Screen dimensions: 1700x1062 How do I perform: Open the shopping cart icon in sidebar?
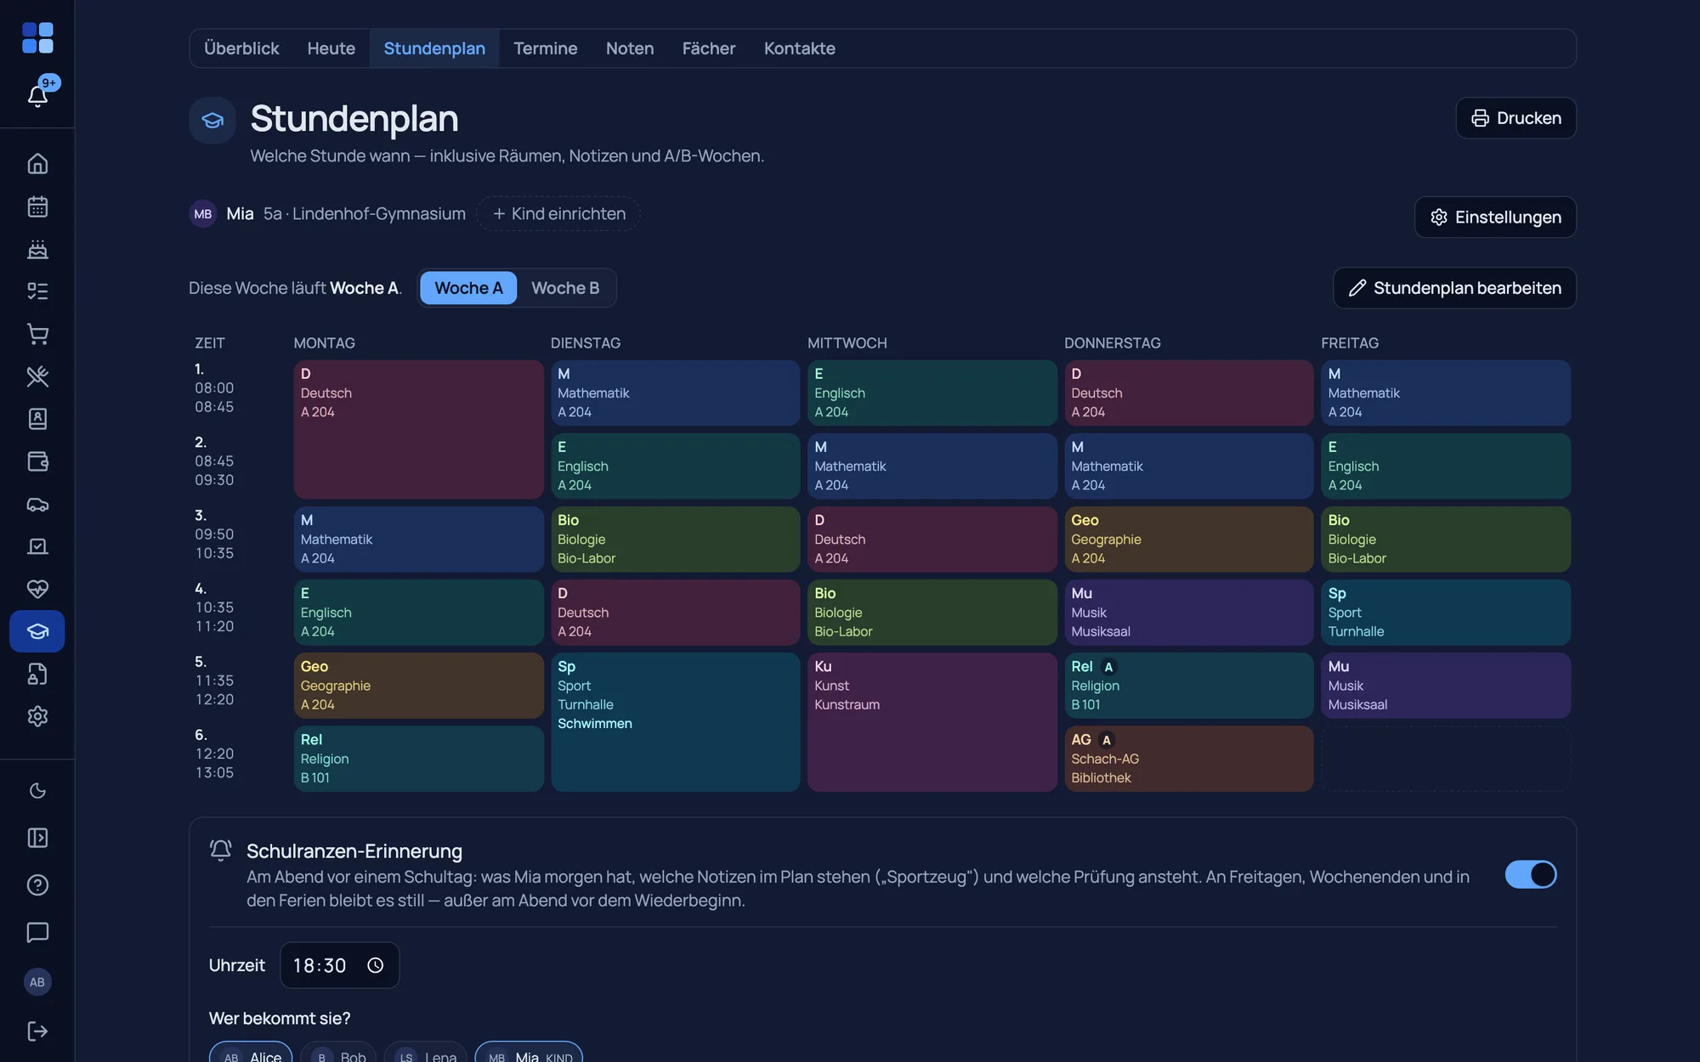(x=37, y=334)
